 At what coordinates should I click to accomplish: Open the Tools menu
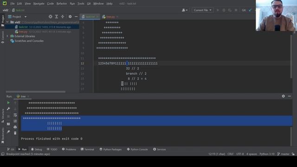[x=81, y=4]
